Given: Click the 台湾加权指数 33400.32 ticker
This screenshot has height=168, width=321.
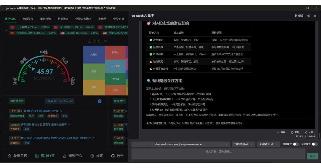Looking at the screenshot, I should coord(33,33).
